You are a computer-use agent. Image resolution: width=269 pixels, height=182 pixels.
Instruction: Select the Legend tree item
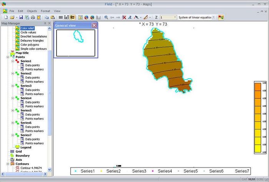tap(26, 147)
